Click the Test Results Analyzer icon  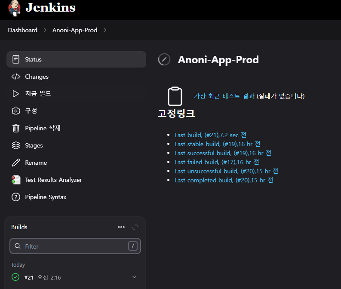(16, 180)
